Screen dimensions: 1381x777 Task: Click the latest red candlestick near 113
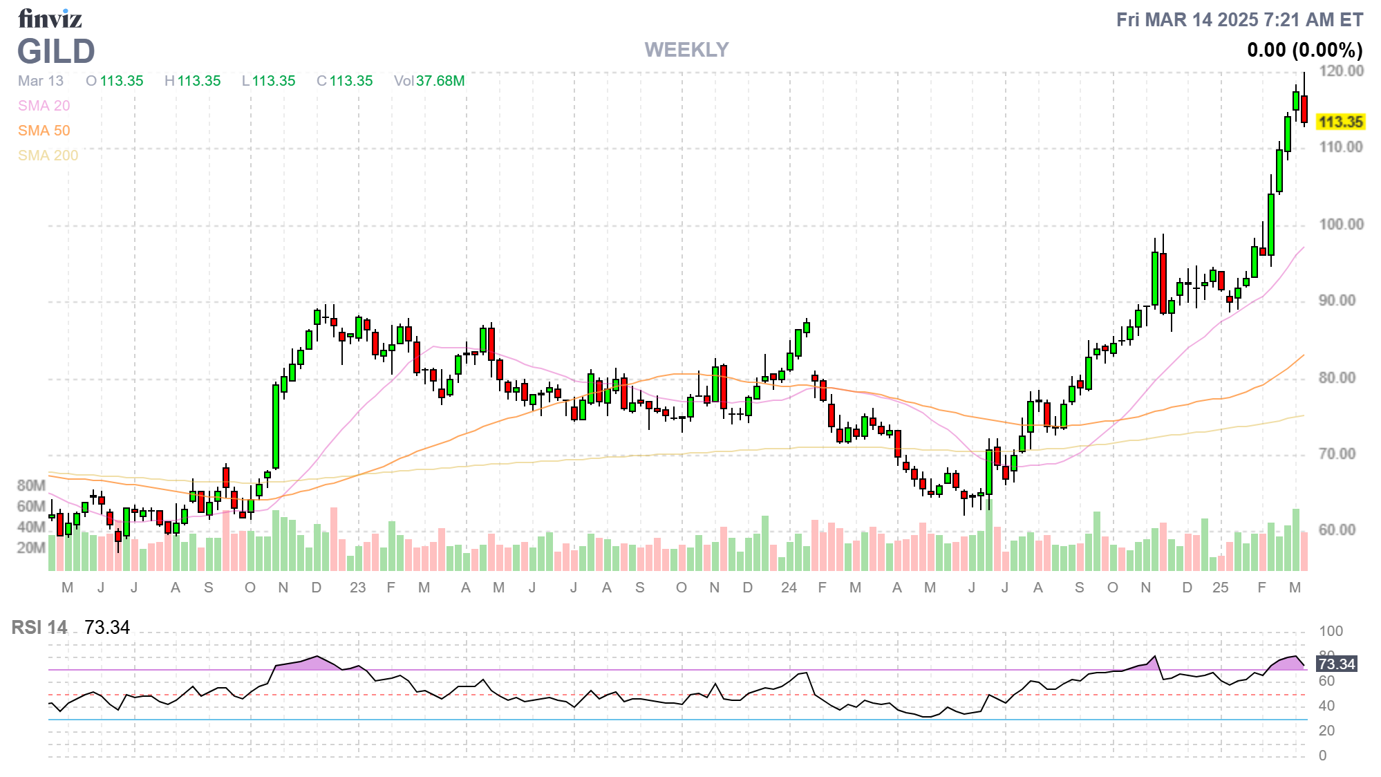(x=1304, y=109)
